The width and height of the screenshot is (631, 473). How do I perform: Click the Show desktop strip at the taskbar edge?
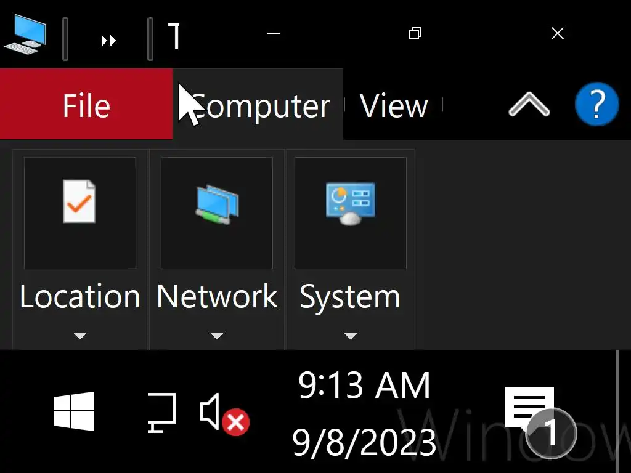624,411
